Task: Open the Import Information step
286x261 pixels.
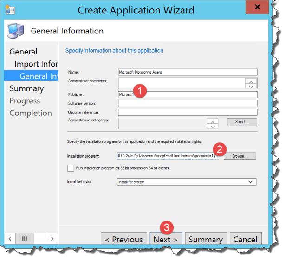Action: pyautogui.click(x=36, y=64)
